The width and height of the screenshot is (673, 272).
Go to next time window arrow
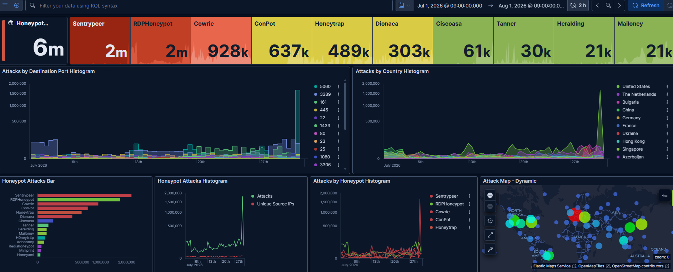619,5
